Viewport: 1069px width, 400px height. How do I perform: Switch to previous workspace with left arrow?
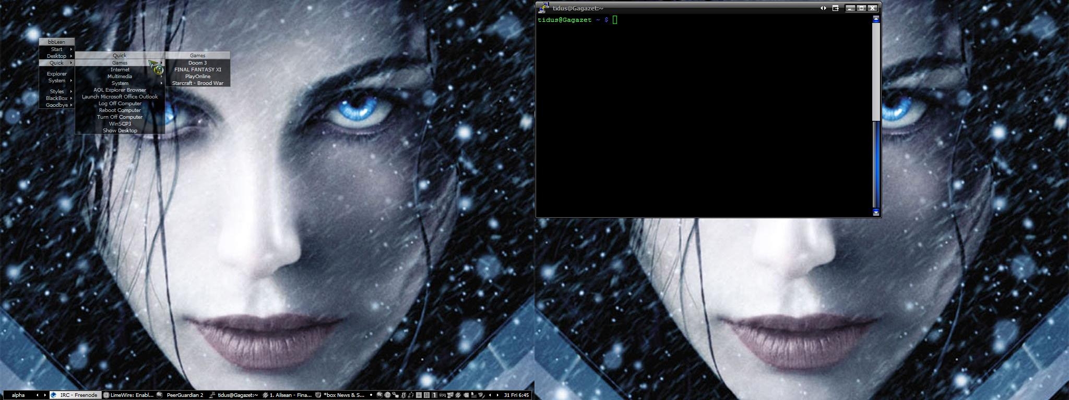[37, 395]
